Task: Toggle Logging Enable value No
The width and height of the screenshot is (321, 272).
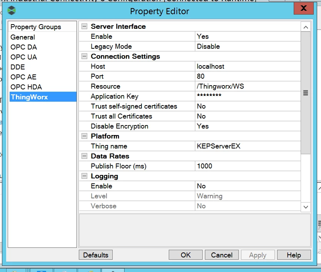Action: (x=248, y=186)
